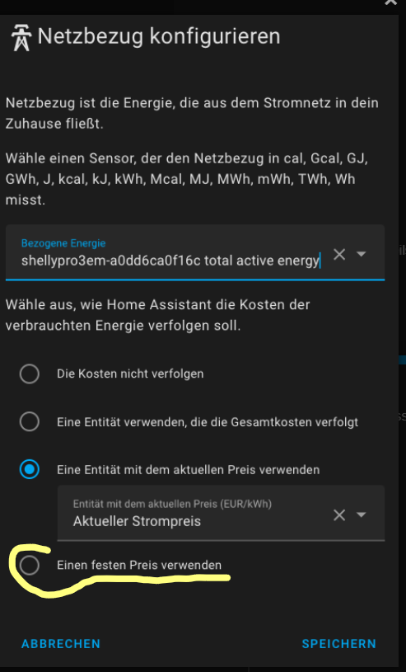Image resolution: width=406 pixels, height=672 pixels.
Task: Choose the Gesamtkosten entity radio option
Action: click(x=30, y=422)
